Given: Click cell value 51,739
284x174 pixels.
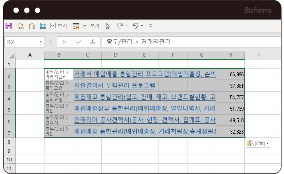Looking at the screenshot, I should [237, 109].
